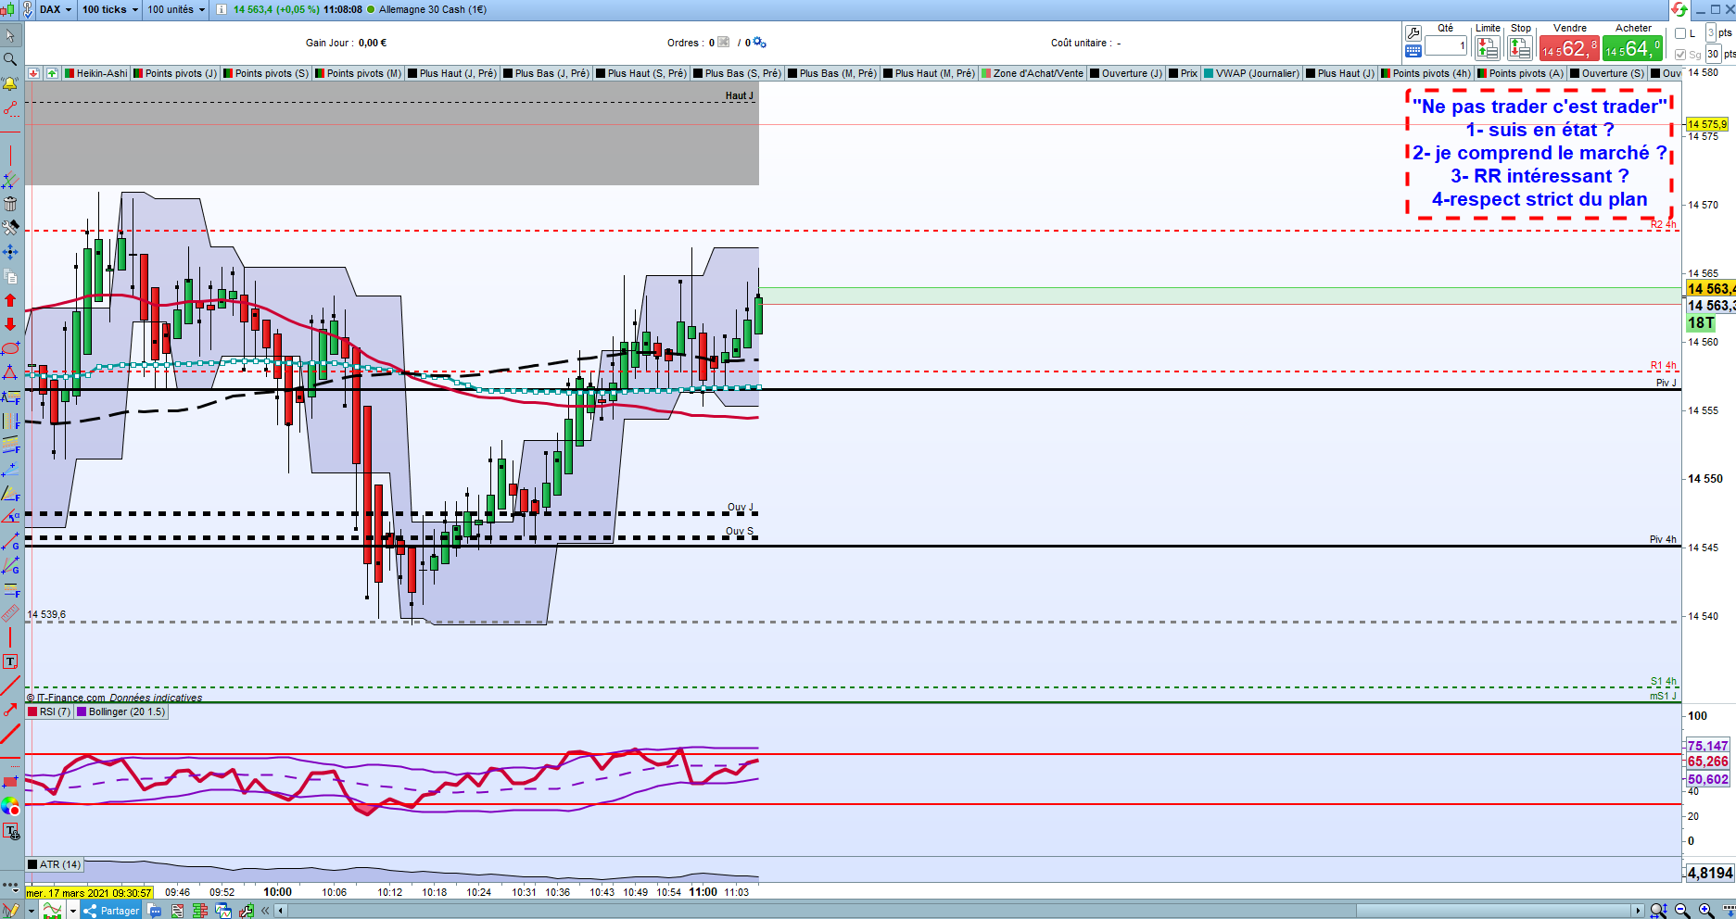This screenshot has width=1736, height=919.
Task: Open trading wrench settings
Action: [x=1413, y=33]
